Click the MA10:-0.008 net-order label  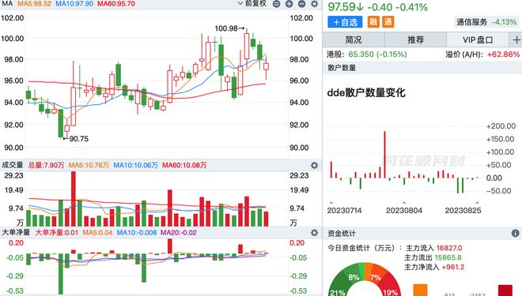137,233
